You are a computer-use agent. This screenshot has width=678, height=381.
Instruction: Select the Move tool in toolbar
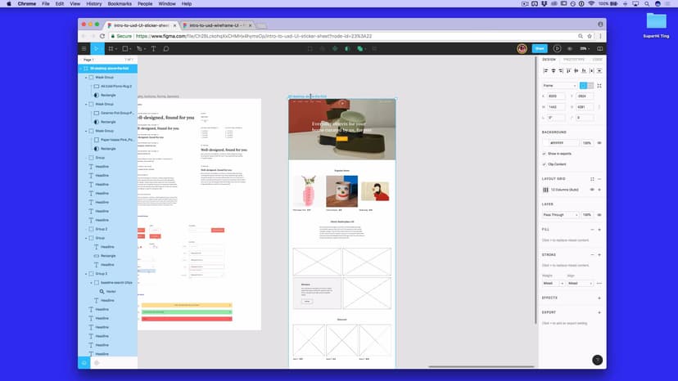point(96,48)
